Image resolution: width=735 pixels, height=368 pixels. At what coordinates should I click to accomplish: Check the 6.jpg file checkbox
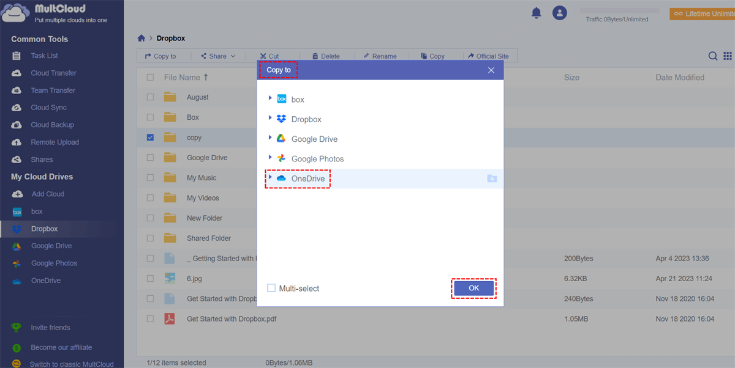pos(150,279)
